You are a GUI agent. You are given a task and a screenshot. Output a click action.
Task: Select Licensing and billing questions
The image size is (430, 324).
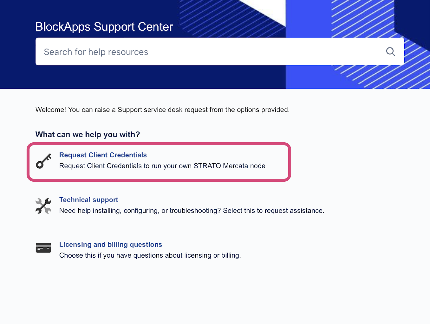tap(110, 245)
